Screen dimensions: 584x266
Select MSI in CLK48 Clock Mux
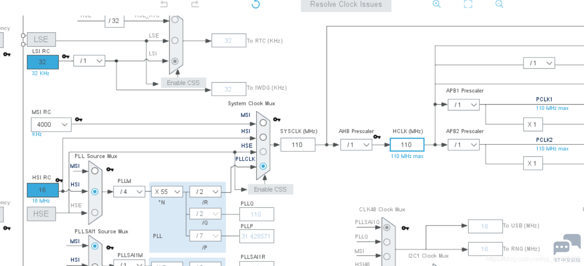(387, 256)
